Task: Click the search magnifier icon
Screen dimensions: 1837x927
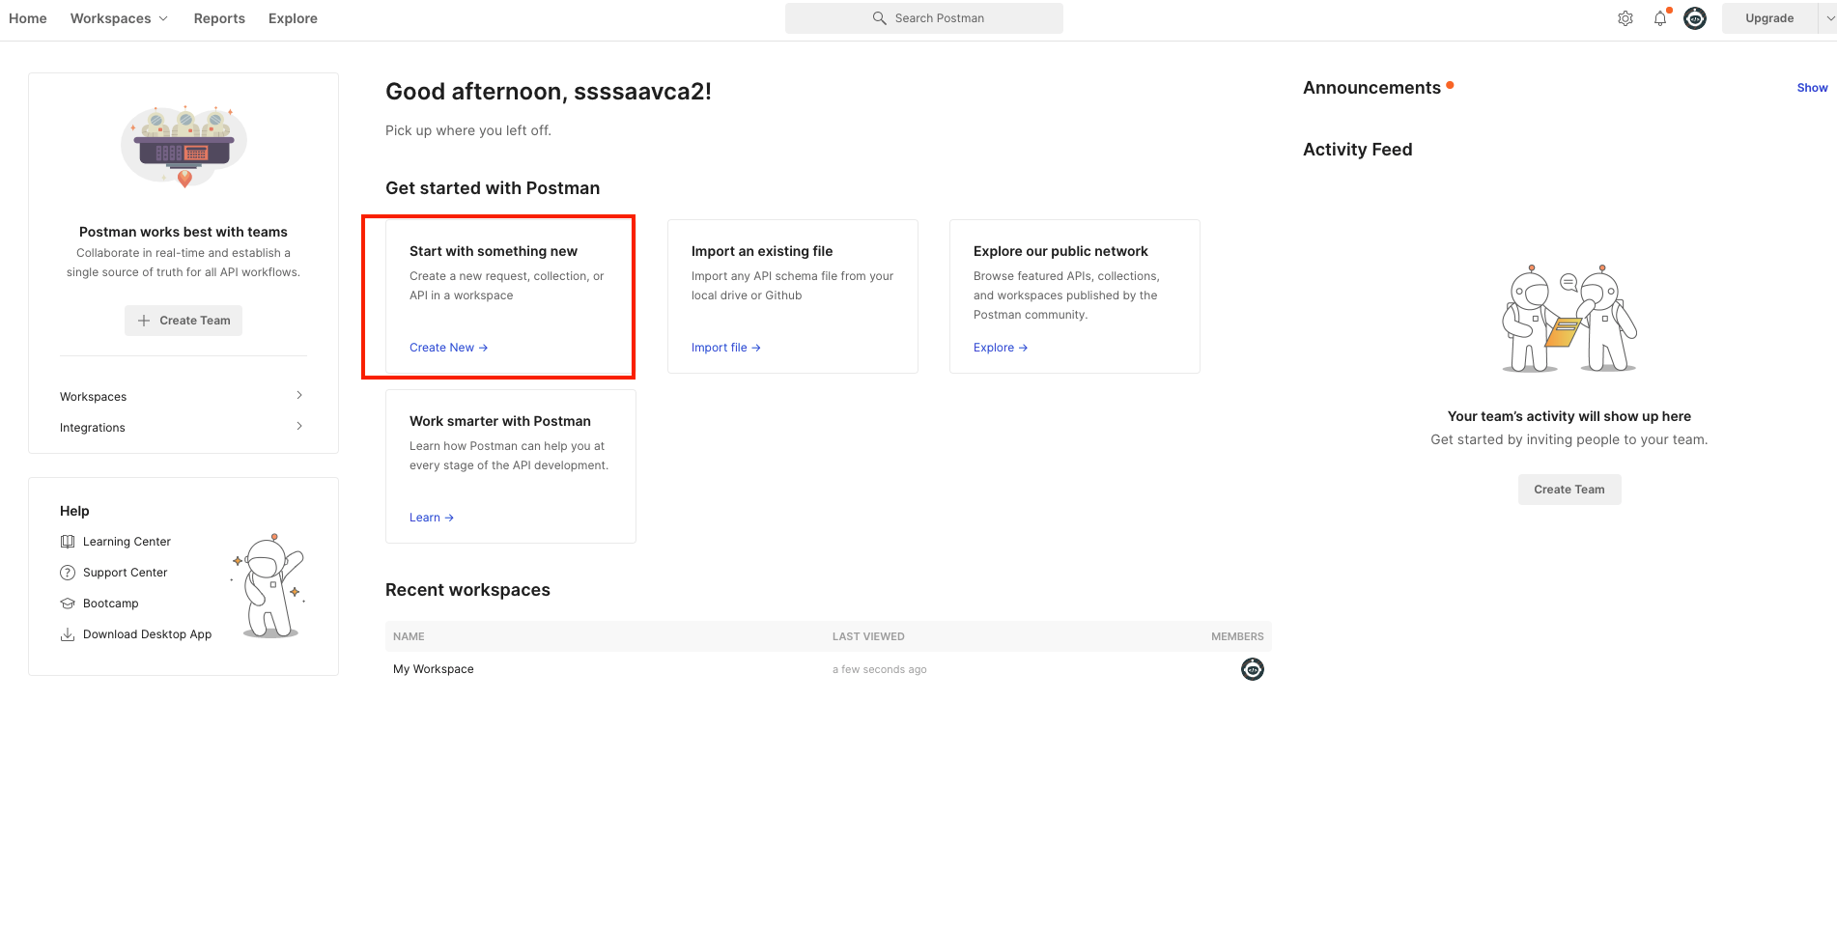Action: click(879, 18)
